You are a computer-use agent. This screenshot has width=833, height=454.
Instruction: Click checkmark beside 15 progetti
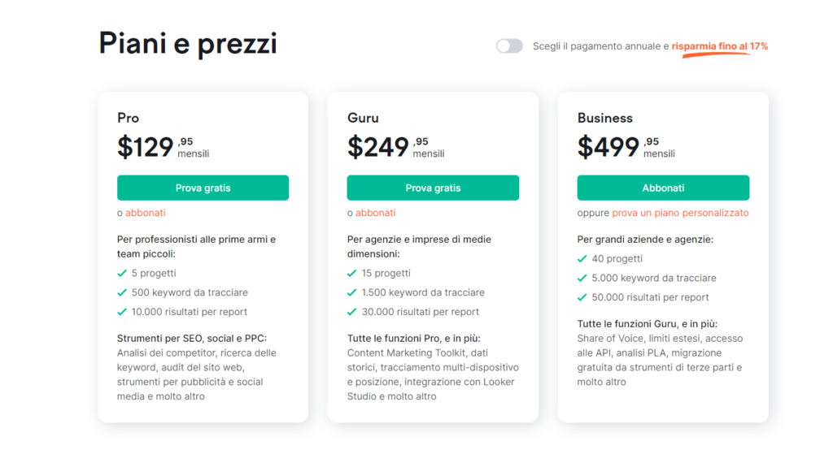coord(351,273)
